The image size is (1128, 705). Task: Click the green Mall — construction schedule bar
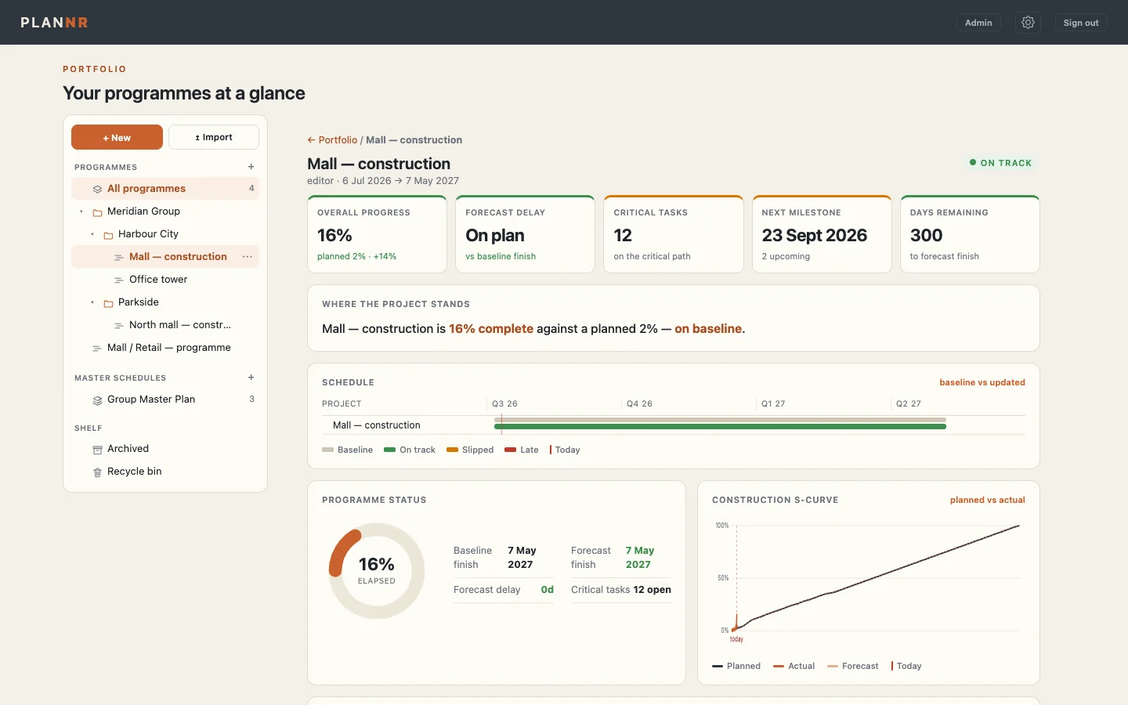pos(721,427)
